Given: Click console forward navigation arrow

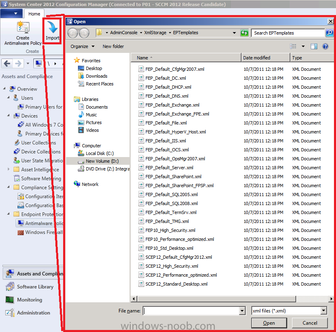Looking at the screenshot, I should 18,63.
